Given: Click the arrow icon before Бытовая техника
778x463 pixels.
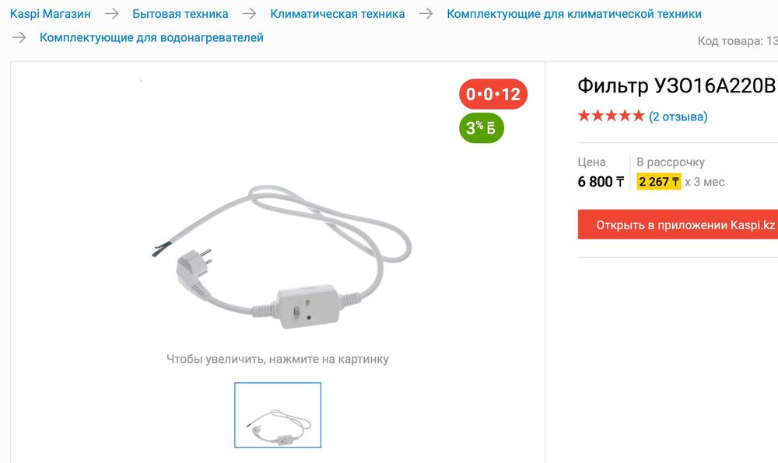Looking at the screenshot, I should point(111,14).
